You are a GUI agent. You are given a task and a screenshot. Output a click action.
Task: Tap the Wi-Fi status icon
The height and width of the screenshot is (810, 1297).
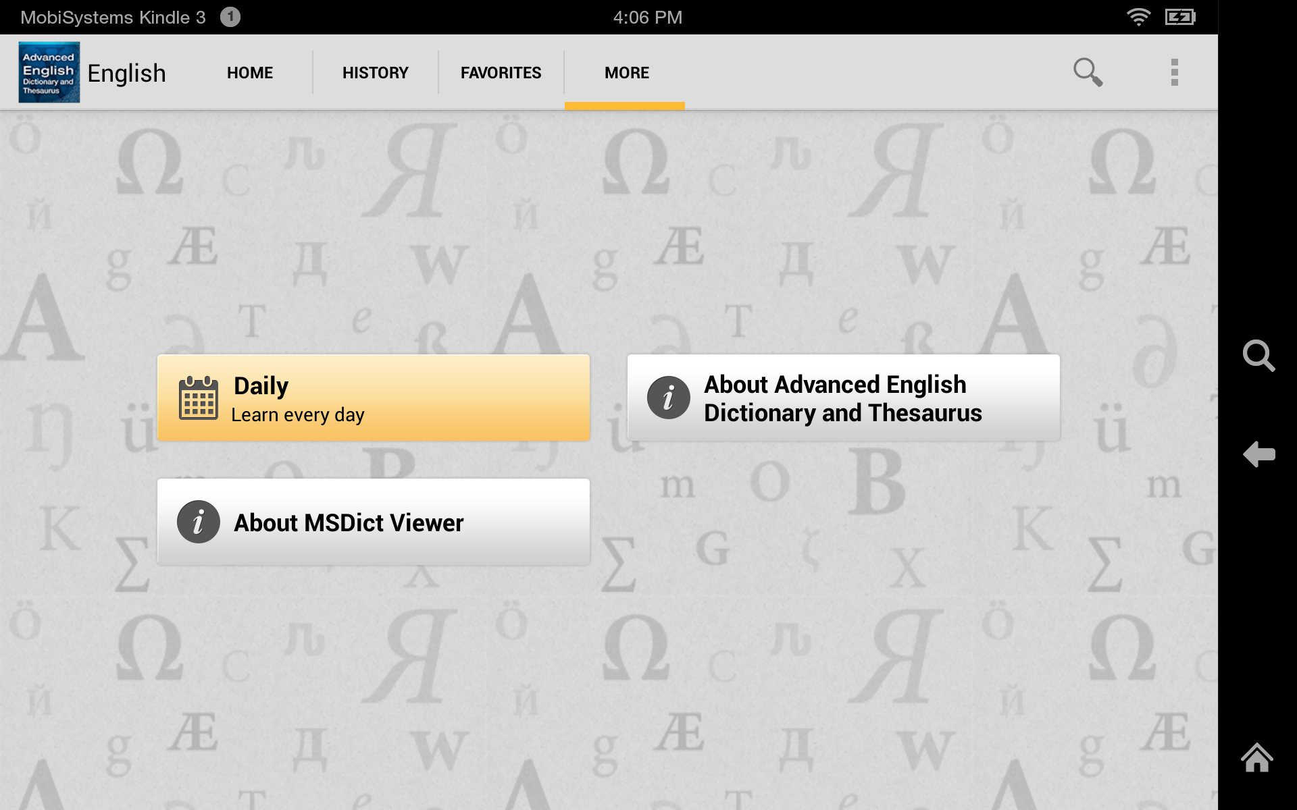click(x=1140, y=17)
